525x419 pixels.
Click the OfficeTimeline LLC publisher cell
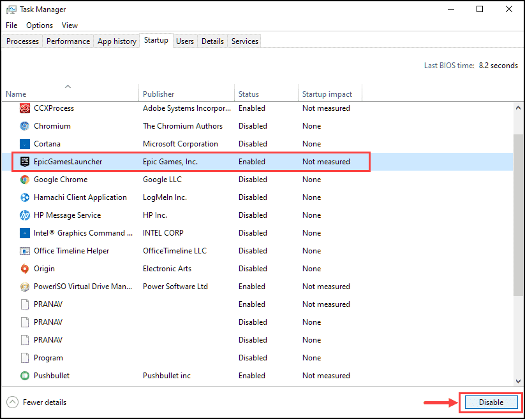tap(175, 251)
